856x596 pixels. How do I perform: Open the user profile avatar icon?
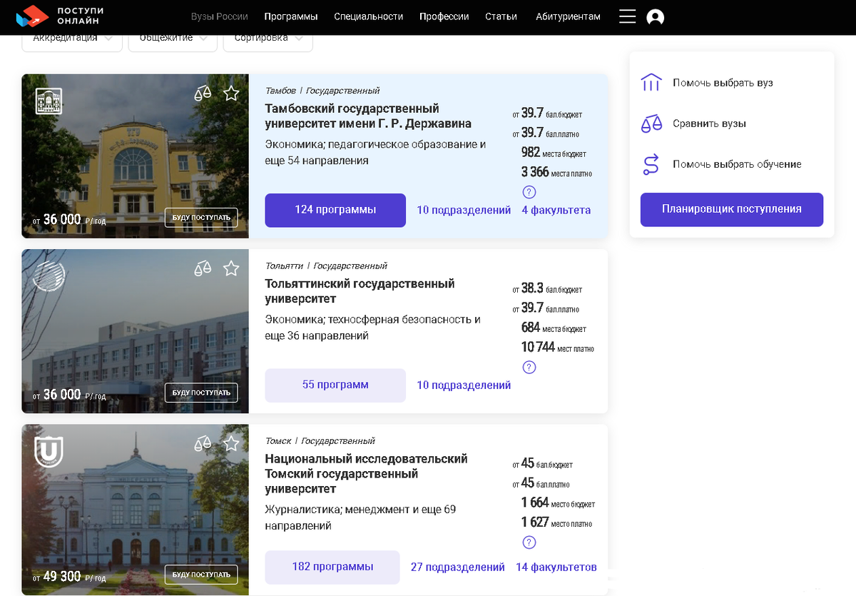click(655, 17)
